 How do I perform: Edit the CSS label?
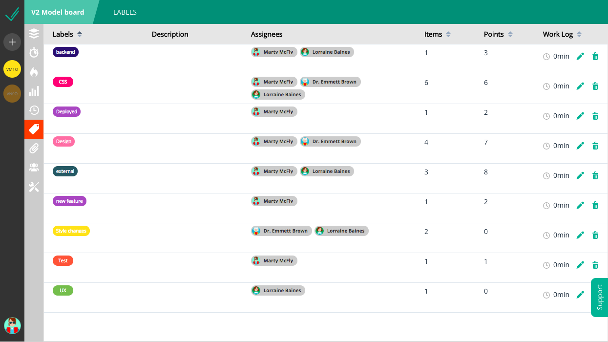(580, 86)
